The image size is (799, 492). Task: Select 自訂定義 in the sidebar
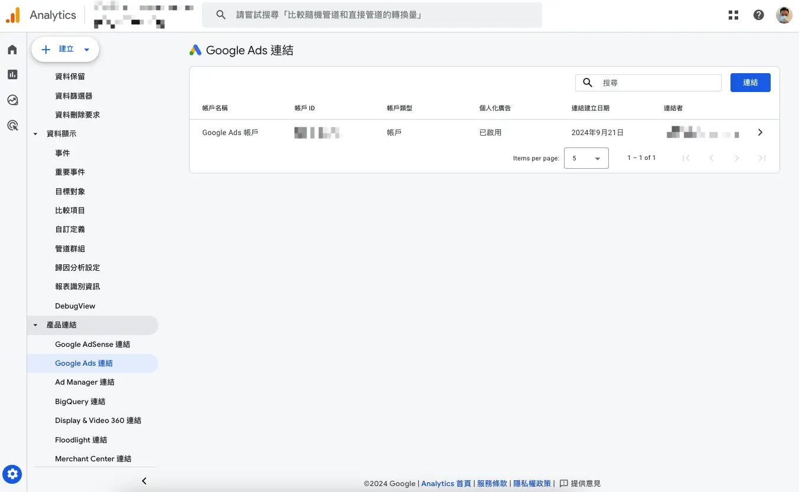coord(70,229)
